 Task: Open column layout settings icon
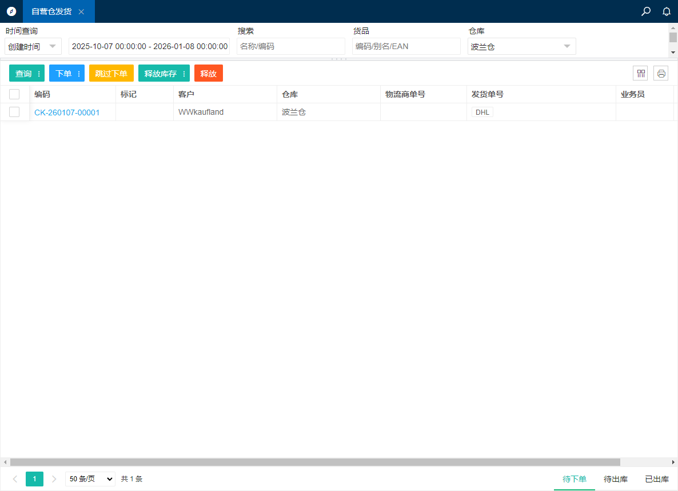coord(641,73)
